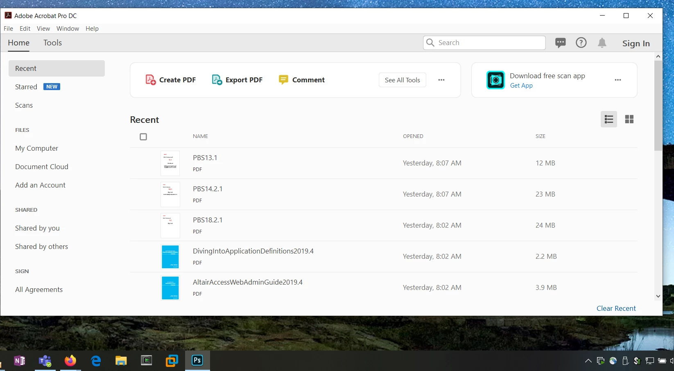The width and height of the screenshot is (674, 371).
Task: Open more options on scan app card
Action: point(618,80)
